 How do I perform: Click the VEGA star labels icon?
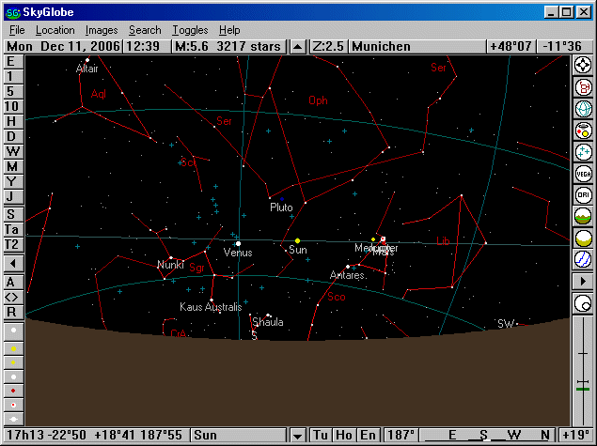[x=583, y=173]
